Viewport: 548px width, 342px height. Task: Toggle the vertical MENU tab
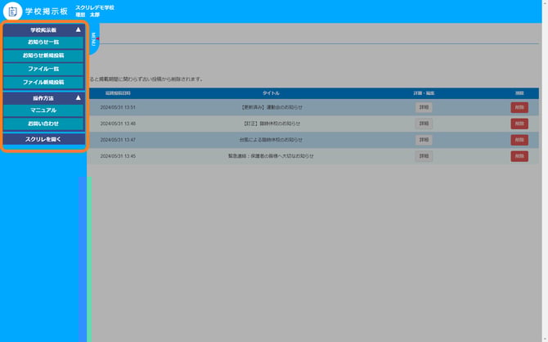[x=94, y=38]
